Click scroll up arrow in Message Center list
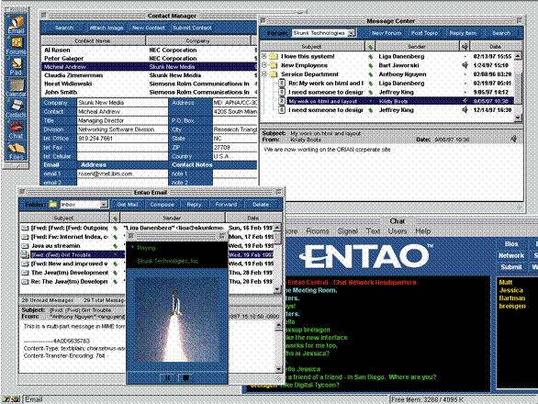Screen dimensions: 538x404 click(x=518, y=56)
